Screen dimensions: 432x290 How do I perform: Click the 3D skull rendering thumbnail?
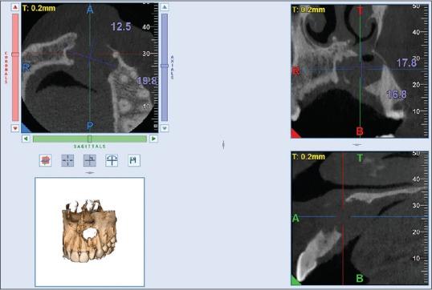[90, 232]
